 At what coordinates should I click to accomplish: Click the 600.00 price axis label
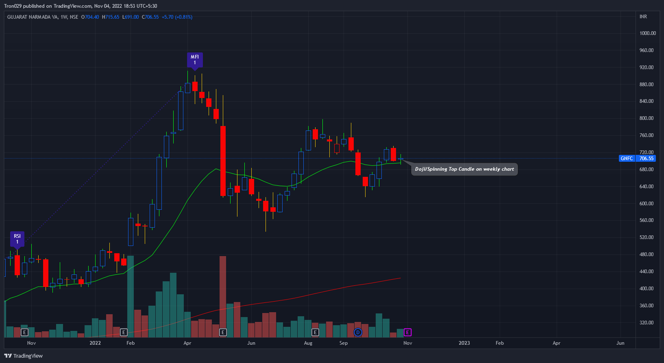click(x=647, y=204)
